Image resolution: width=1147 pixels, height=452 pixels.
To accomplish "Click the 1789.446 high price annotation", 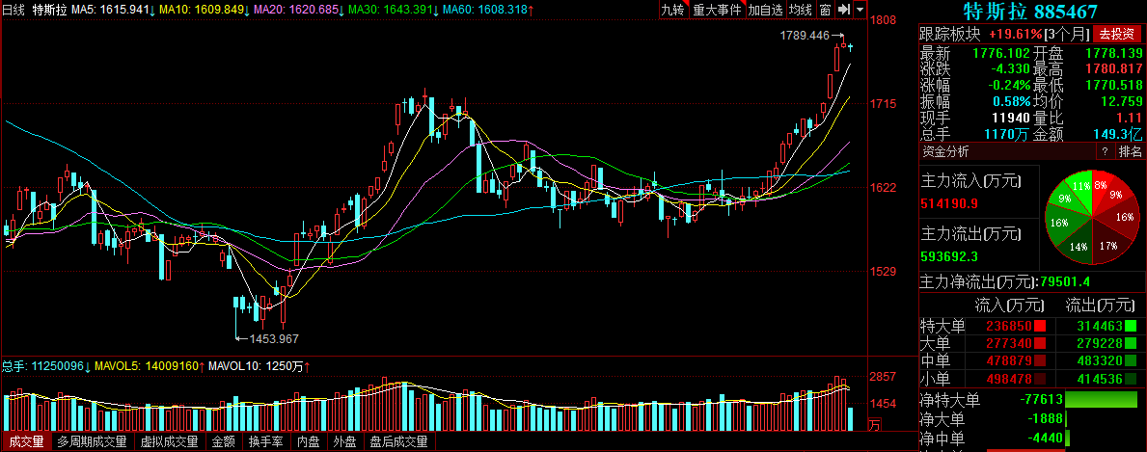I will pyautogui.click(x=805, y=35).
